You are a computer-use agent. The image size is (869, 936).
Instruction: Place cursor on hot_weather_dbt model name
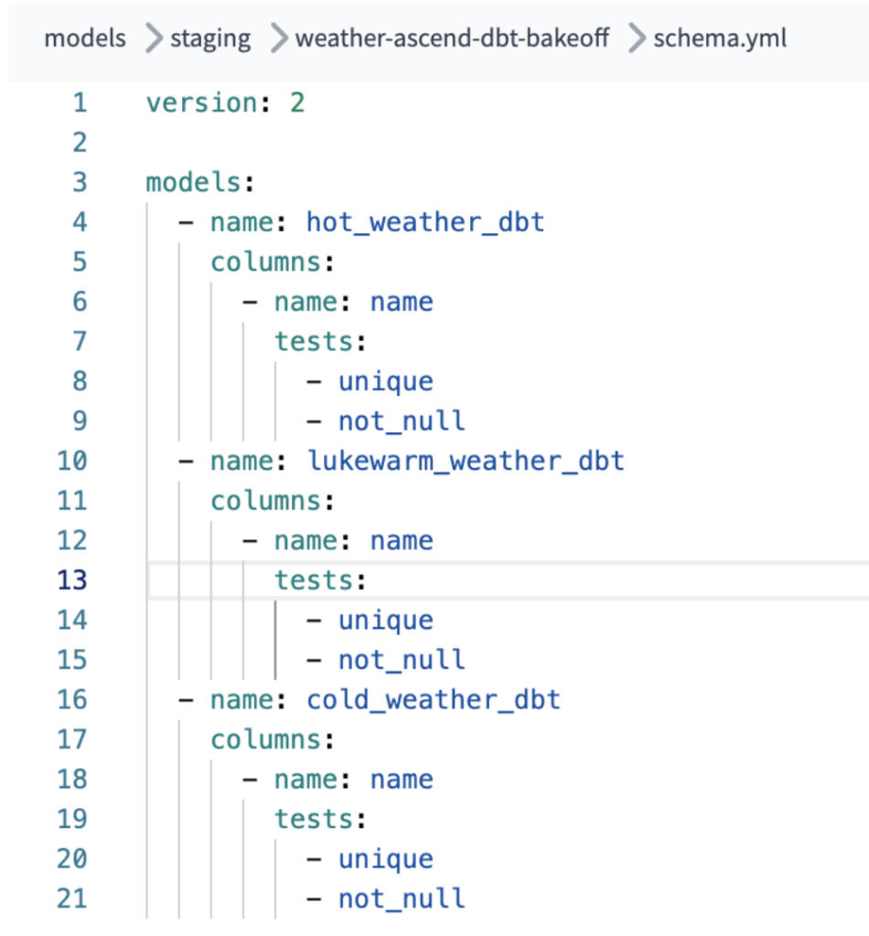425,222
